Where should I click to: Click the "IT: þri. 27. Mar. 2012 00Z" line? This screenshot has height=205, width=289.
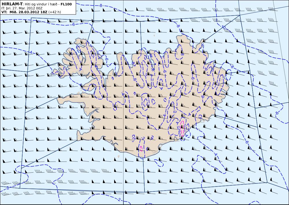[22, 8]
